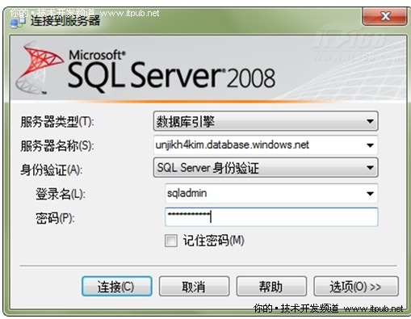Select the 服务器类型(T) label
Screen dimensions: 411x319
coord(57,122)
